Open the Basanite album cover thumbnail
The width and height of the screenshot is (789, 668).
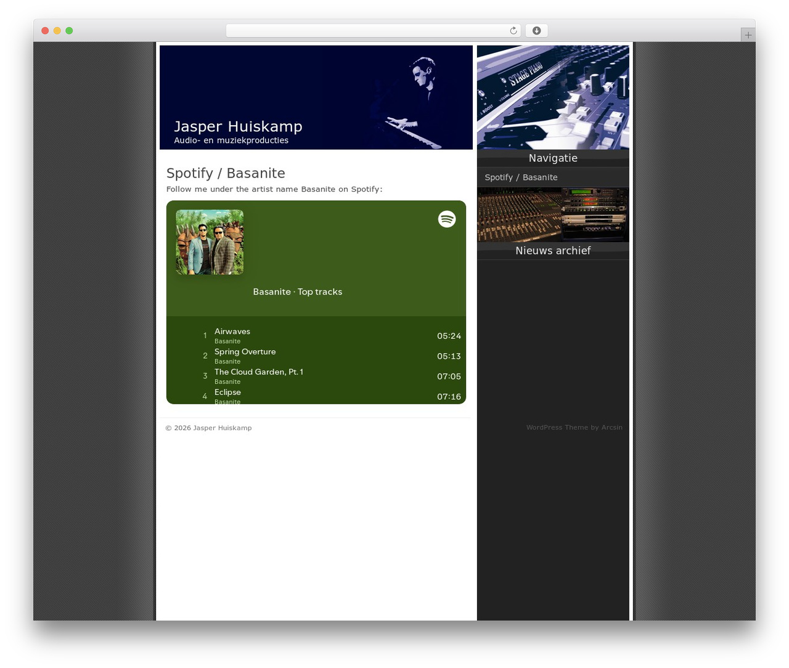pyautogui.click(x=210, y=242)
